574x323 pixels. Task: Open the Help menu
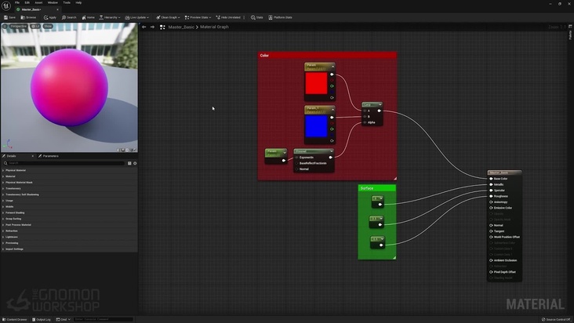tap(78, 2)
